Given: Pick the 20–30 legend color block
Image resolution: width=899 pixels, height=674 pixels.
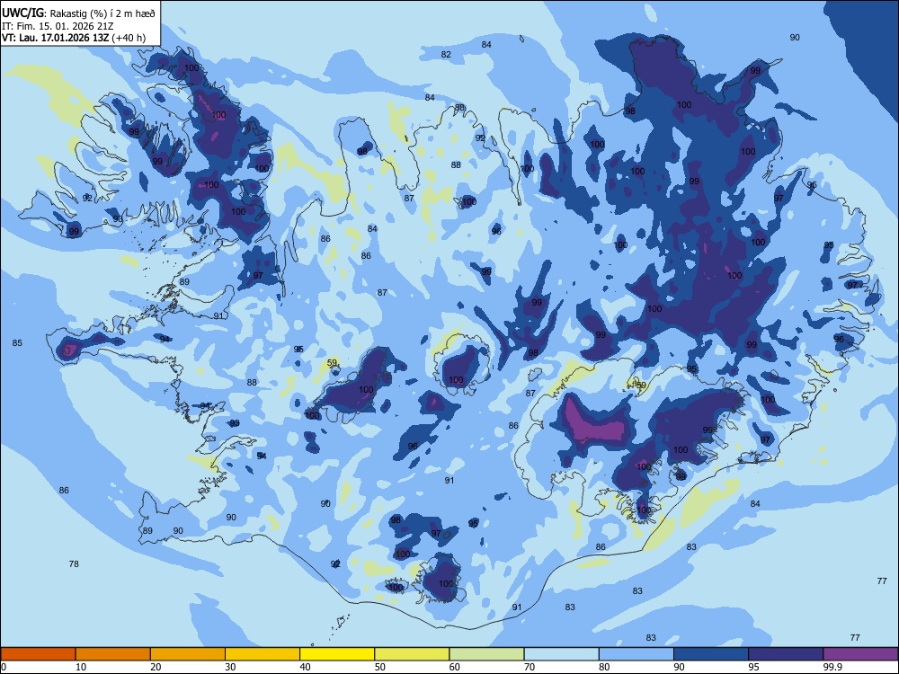Looking at the screenshot, I should point(188,654).
